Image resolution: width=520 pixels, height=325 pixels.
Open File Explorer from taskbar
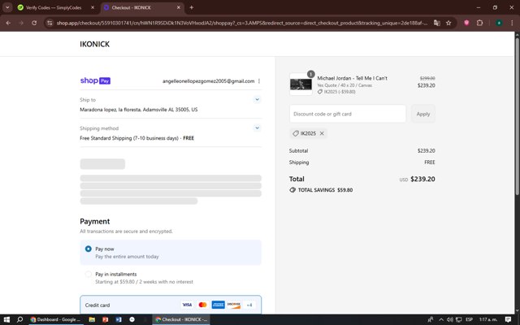[92, 319]
